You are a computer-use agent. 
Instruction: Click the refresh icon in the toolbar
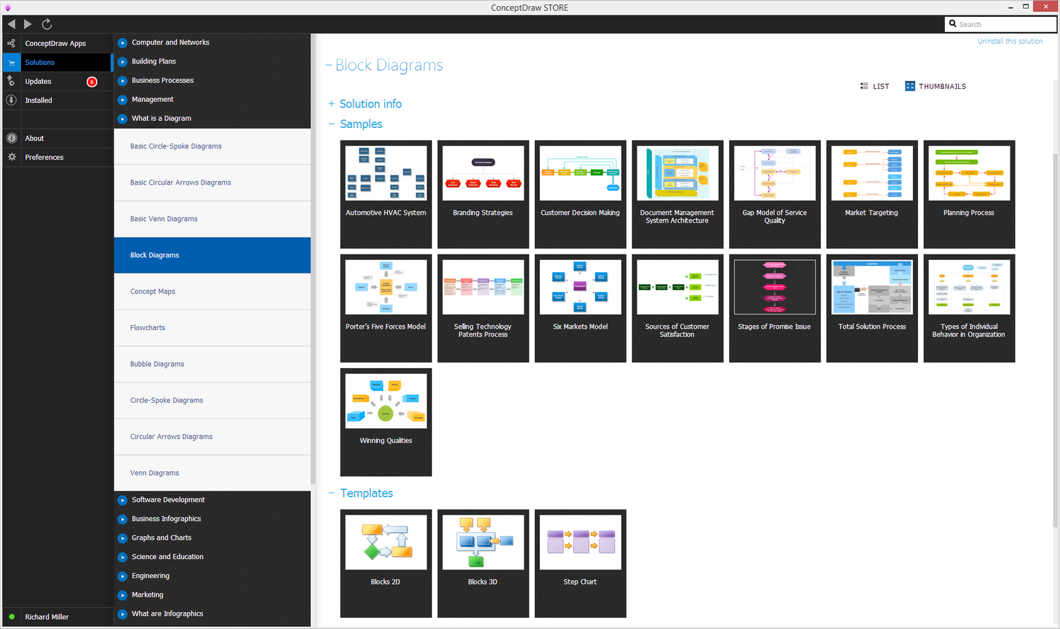(46, 23)
